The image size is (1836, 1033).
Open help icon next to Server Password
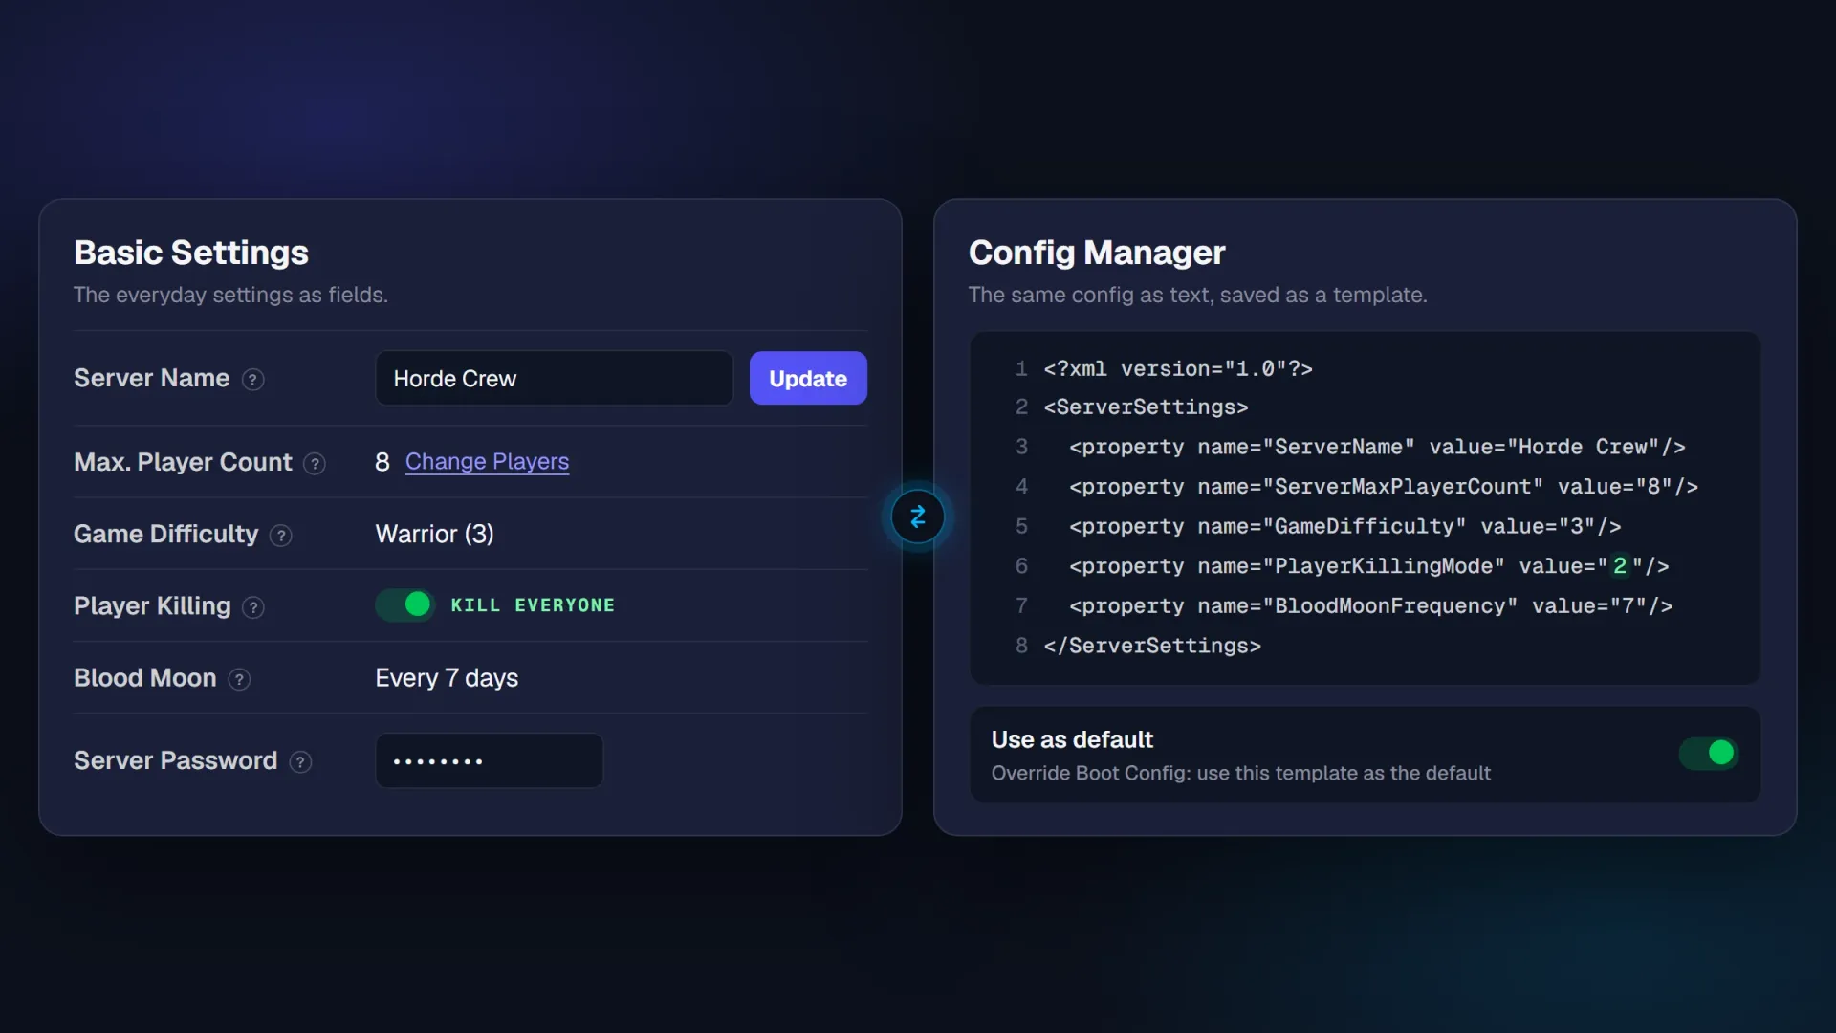point(300,762)
